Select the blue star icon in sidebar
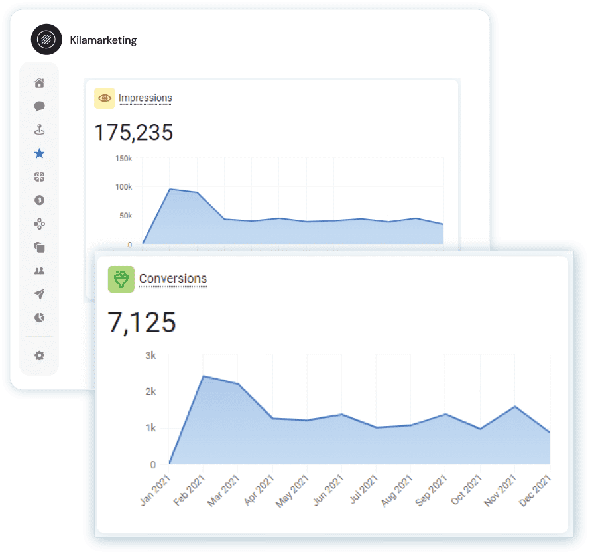590x554 pixels. click(40, 153)
